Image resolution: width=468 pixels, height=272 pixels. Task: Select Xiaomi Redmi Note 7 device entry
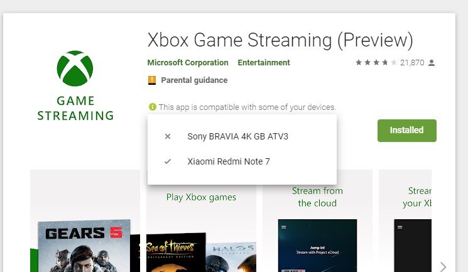pyautogui.click(x=242, y=161)
